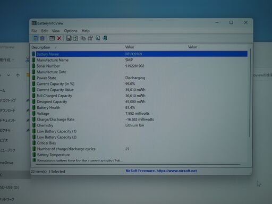Click the Find magnifier toolbar icon
272x204 pixels.
[x=98, y=38]
